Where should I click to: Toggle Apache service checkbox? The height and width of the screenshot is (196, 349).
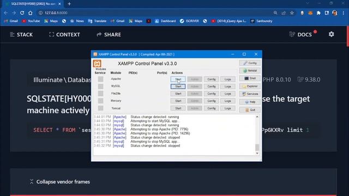[x=100, y=79]
